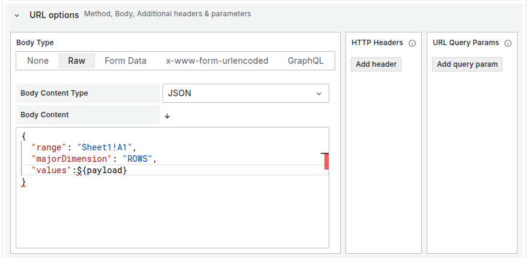The image size is (529, 258).
Task: Select the GraphQL body type
Action: (x=305, y=61)
